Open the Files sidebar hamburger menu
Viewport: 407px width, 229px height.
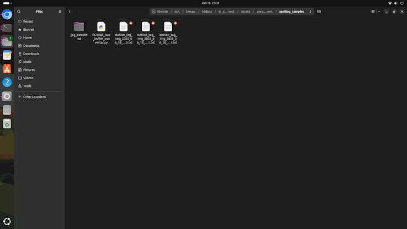click(x=60, y=12)
